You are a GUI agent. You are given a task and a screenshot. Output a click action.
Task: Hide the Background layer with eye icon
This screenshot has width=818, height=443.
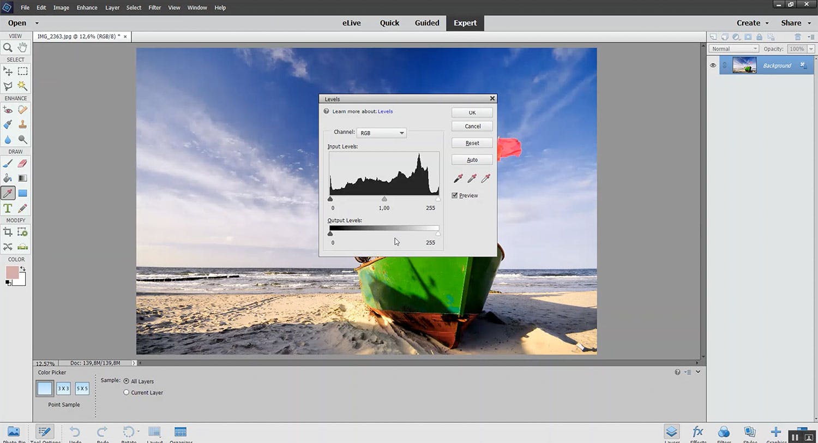tap(713, 65)
